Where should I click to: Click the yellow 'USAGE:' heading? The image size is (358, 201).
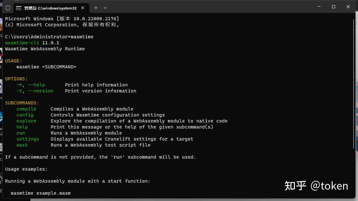click(14, 61)
